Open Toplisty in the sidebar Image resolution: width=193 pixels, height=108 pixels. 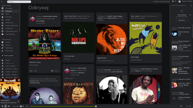[x=8, y=20]
